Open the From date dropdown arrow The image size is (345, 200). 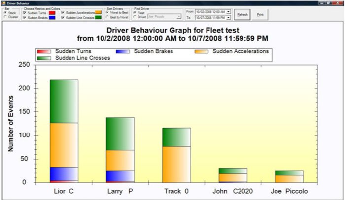229,11
